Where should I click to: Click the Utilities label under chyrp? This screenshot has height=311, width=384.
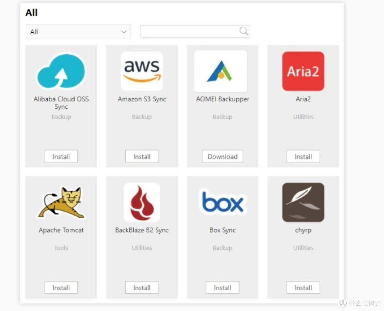pos(303,248)
